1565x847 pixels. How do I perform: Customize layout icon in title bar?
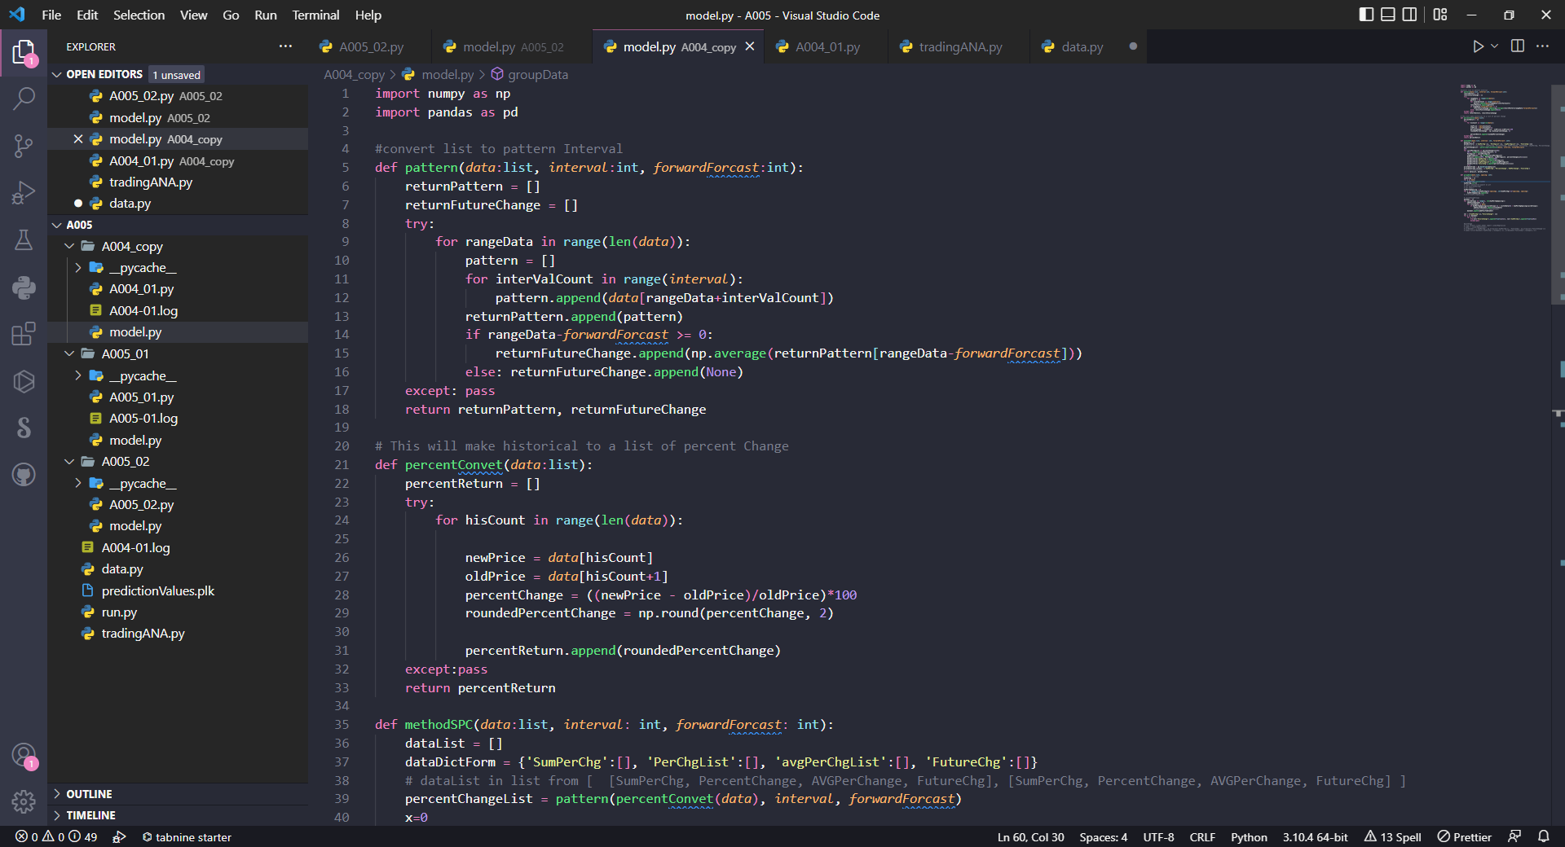point(1440,15)
